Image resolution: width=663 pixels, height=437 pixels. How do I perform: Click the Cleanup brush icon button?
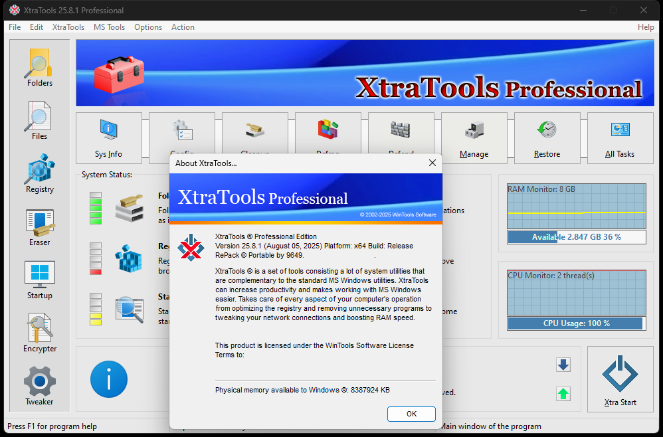click(255, 130)
